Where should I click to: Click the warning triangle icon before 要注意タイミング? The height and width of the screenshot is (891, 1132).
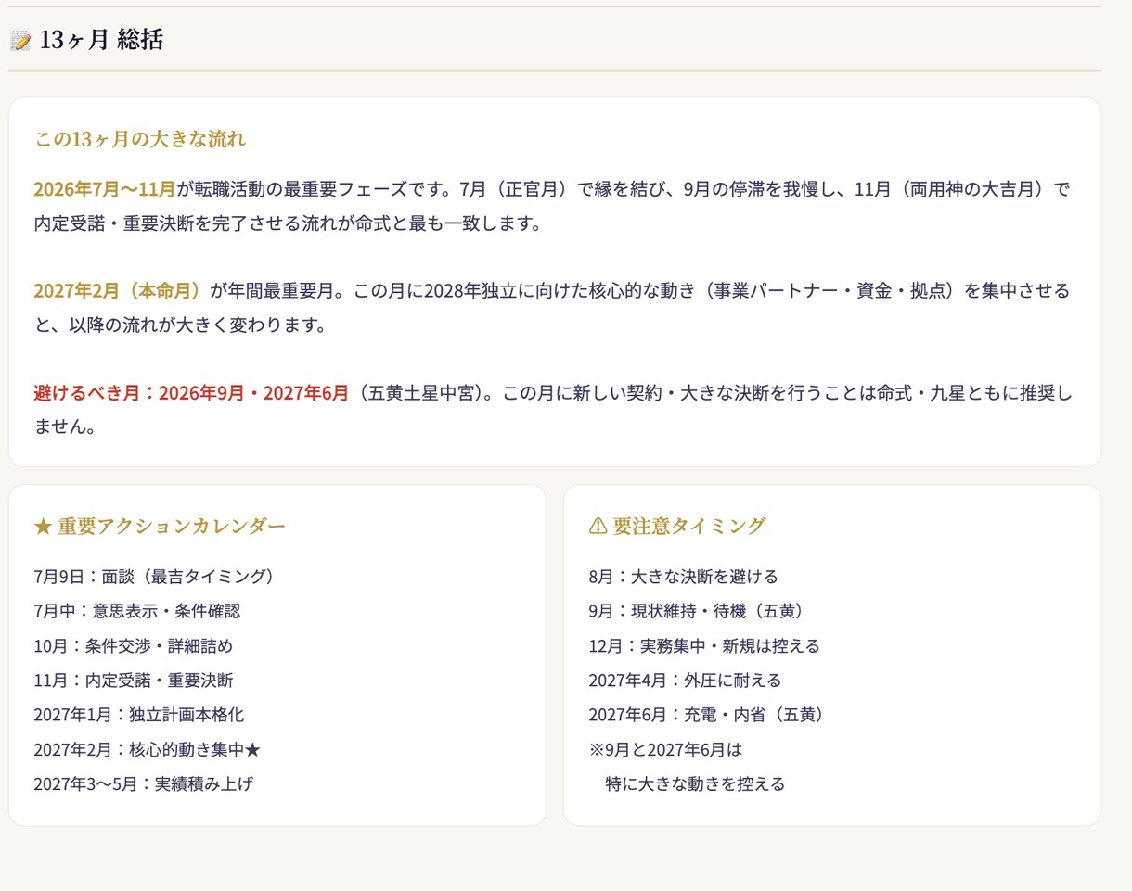tap(598, 526)
